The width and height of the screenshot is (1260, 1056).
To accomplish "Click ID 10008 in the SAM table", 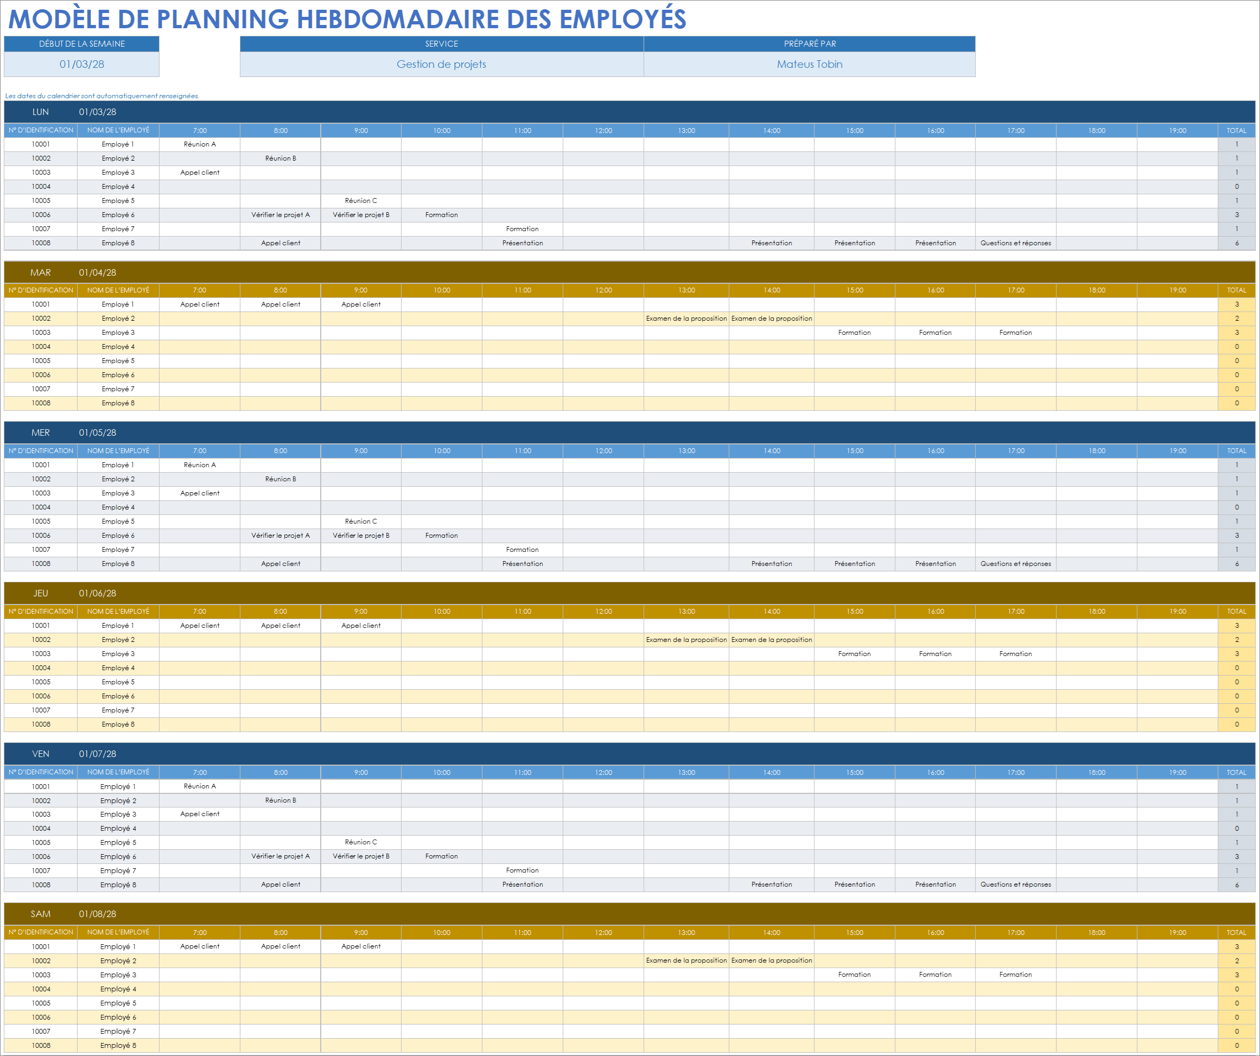I will (x=41, y=1046).
